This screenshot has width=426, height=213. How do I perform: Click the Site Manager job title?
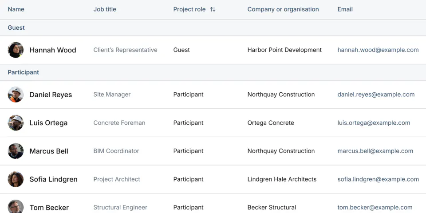pyautogui.click(x=112, y=95)
